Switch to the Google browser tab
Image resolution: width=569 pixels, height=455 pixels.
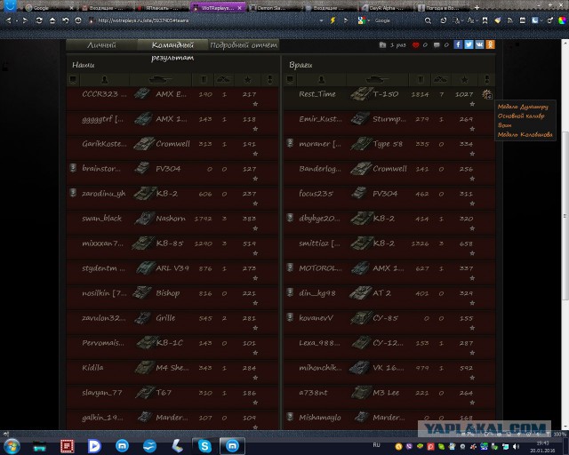[x=48, y=8]
